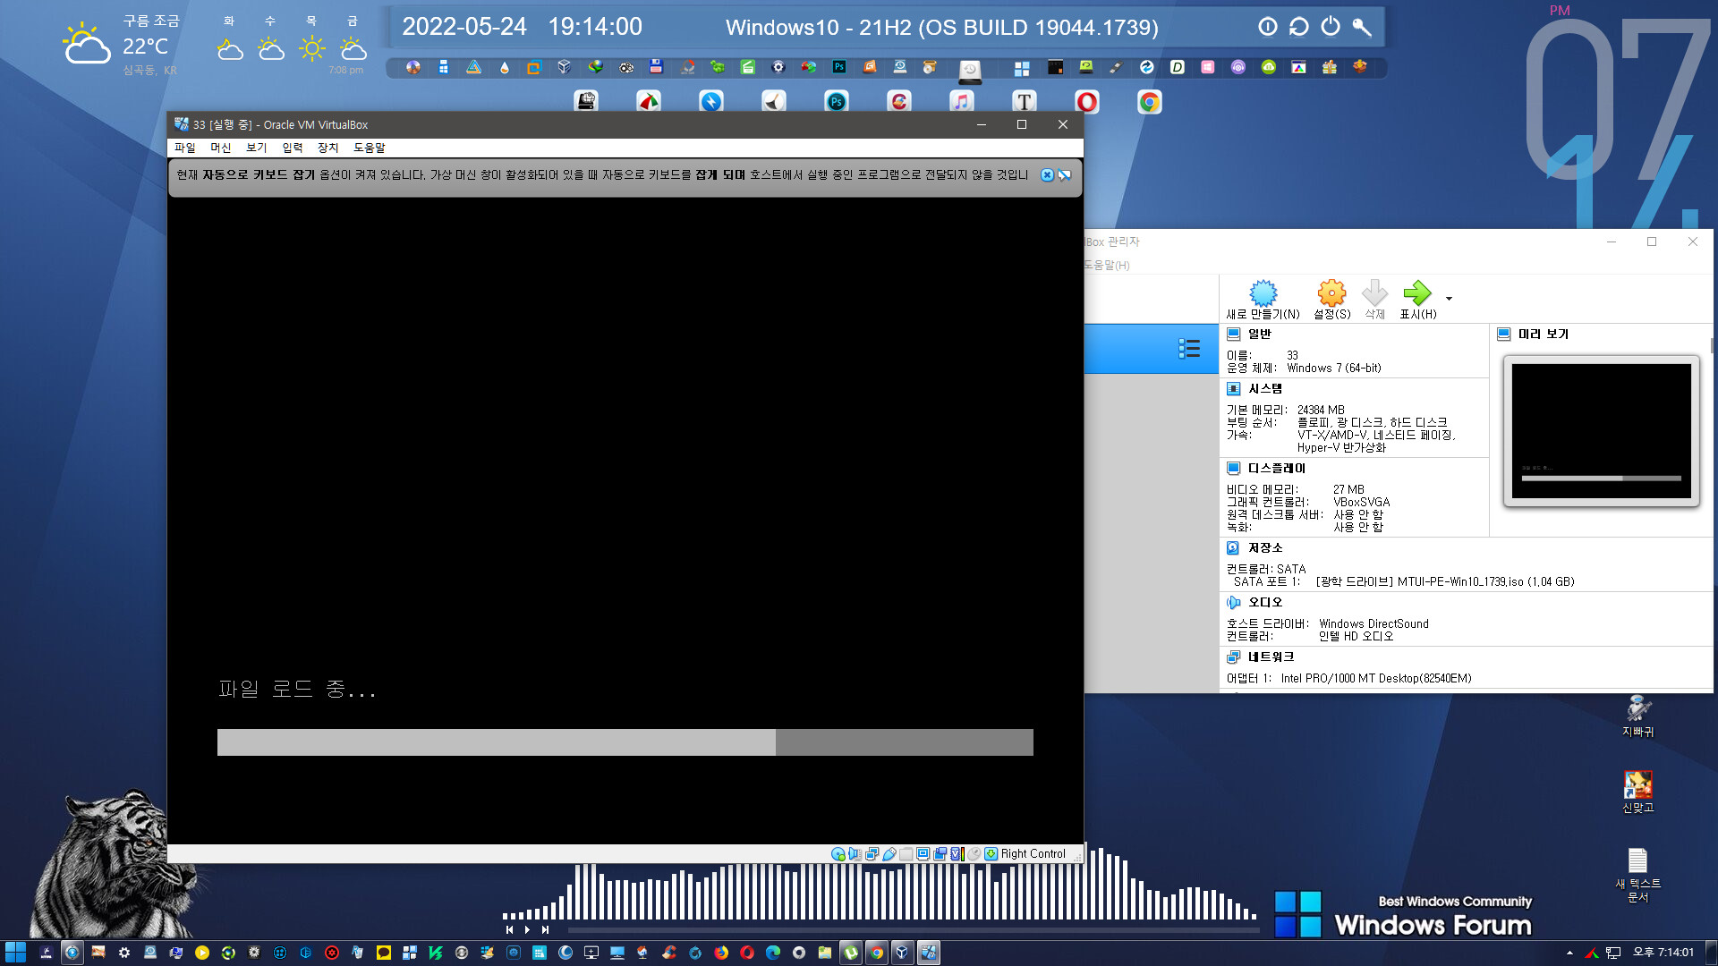Image resolution: width=1718 pixels, height=966 pixels.
Task: Click 새로 만들기(N) in VirtualBox Manager
Action: [1263, 300]
